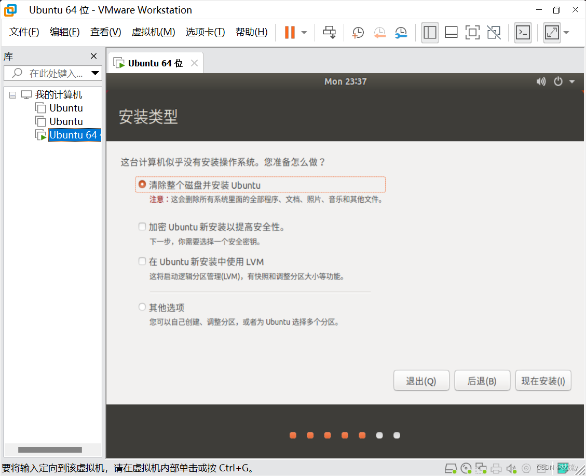Click the Mon 23:37 clock in Ubuntu
Image resolution: width=586 pixels, height=476 pixels.
click(345, 81)
